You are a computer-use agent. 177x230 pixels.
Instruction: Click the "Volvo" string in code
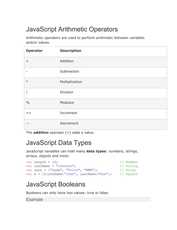pos(73,170)
